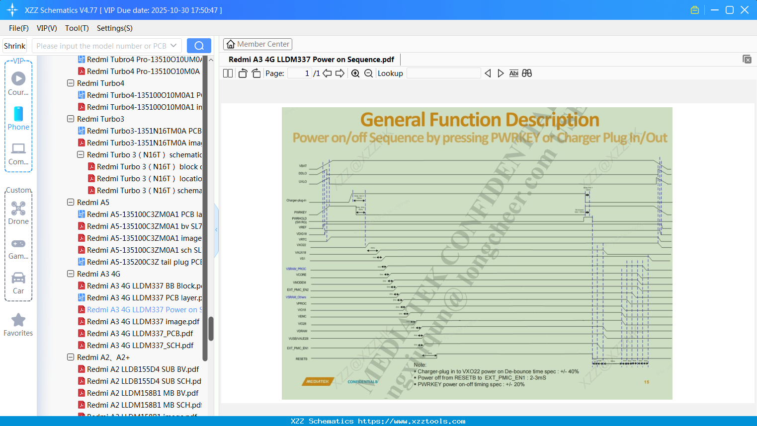Rotate page clockwise
This screenshot has height=426, width=757.
[x=256, y=73]
